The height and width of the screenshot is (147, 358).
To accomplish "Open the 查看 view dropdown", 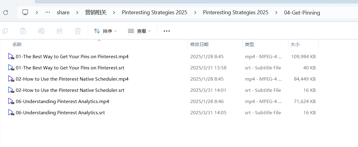I will [x=139, y=31].
